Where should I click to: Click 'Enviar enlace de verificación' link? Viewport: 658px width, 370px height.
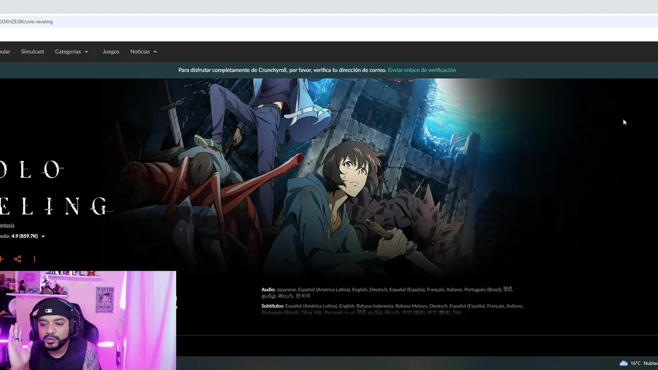point(422,70)
